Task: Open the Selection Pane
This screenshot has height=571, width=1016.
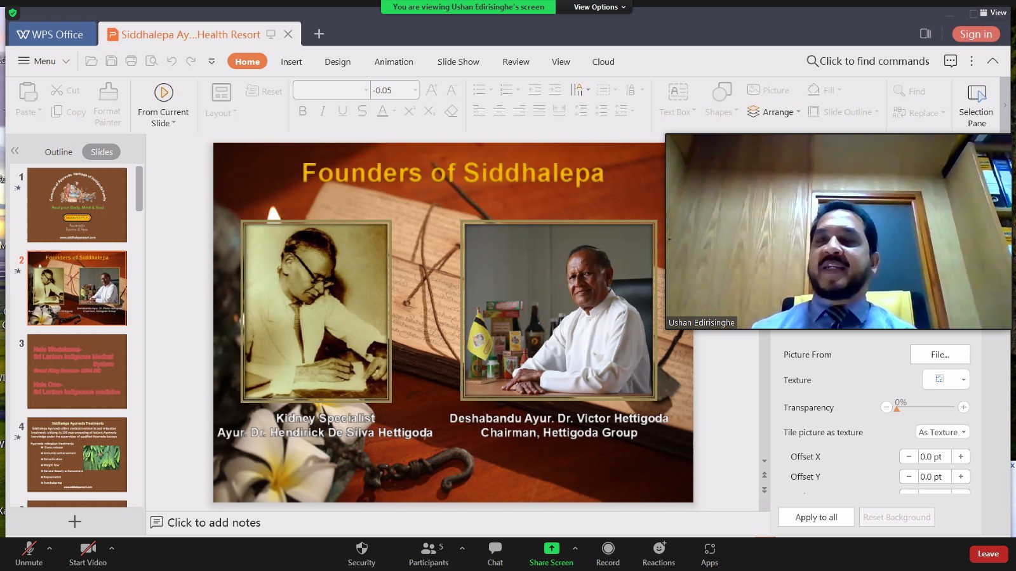Action: [977, 105]
